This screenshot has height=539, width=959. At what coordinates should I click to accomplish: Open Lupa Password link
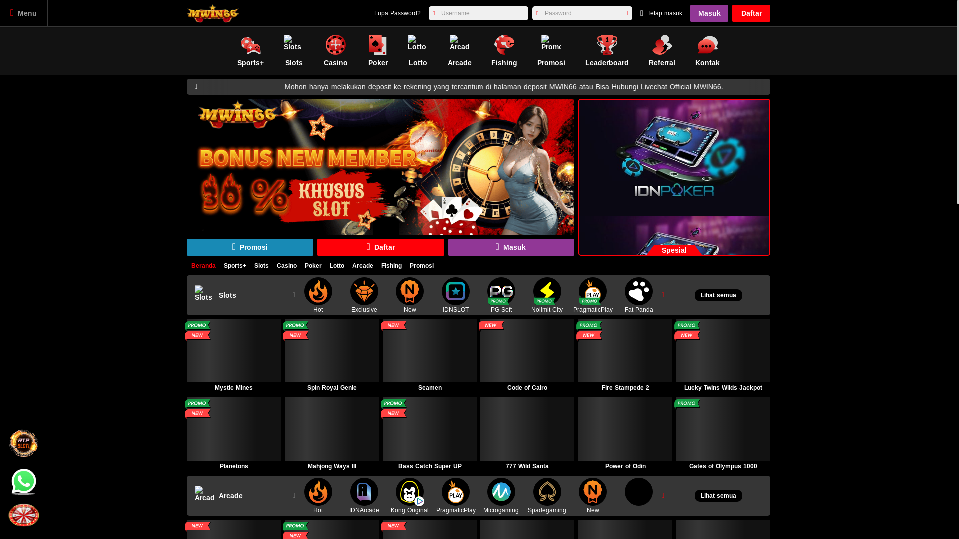tap(397, 13)
